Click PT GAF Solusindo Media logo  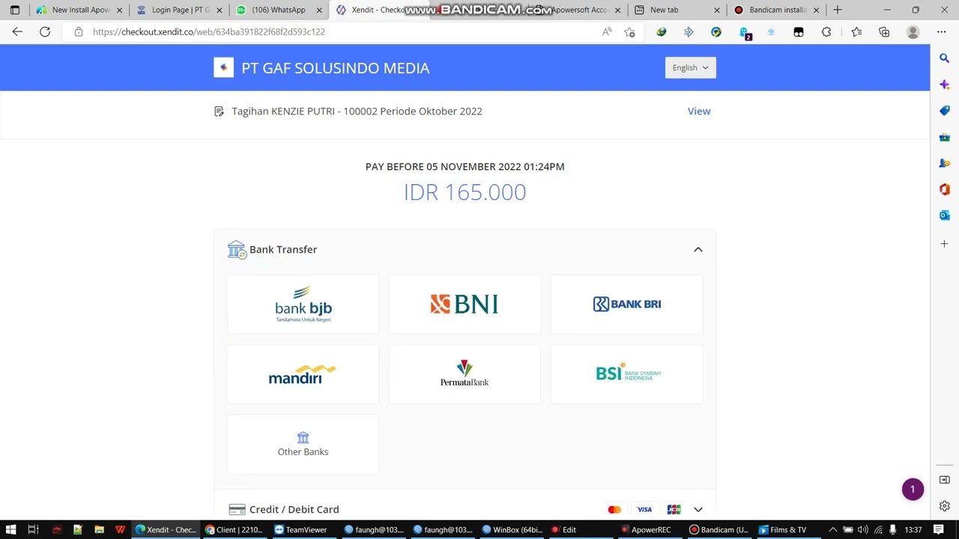point(223,67)
